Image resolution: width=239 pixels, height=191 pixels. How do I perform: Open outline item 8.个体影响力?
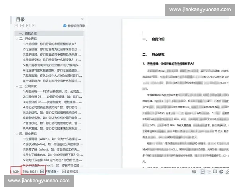(52, 81)
